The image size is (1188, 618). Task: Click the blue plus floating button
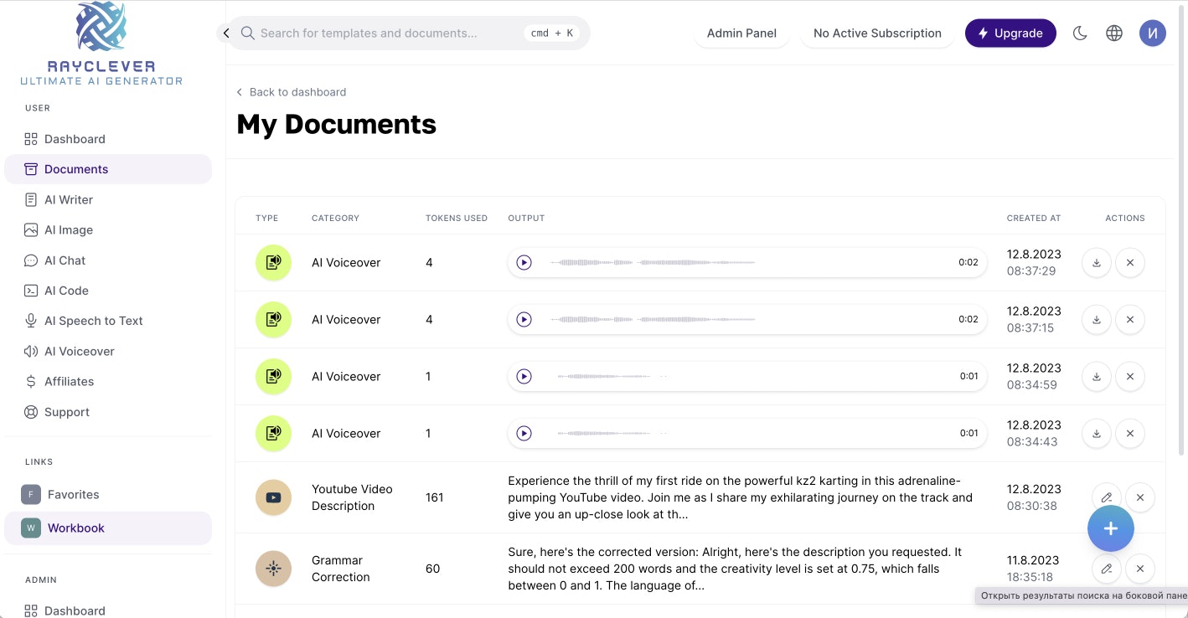(x=1110, y=528)
